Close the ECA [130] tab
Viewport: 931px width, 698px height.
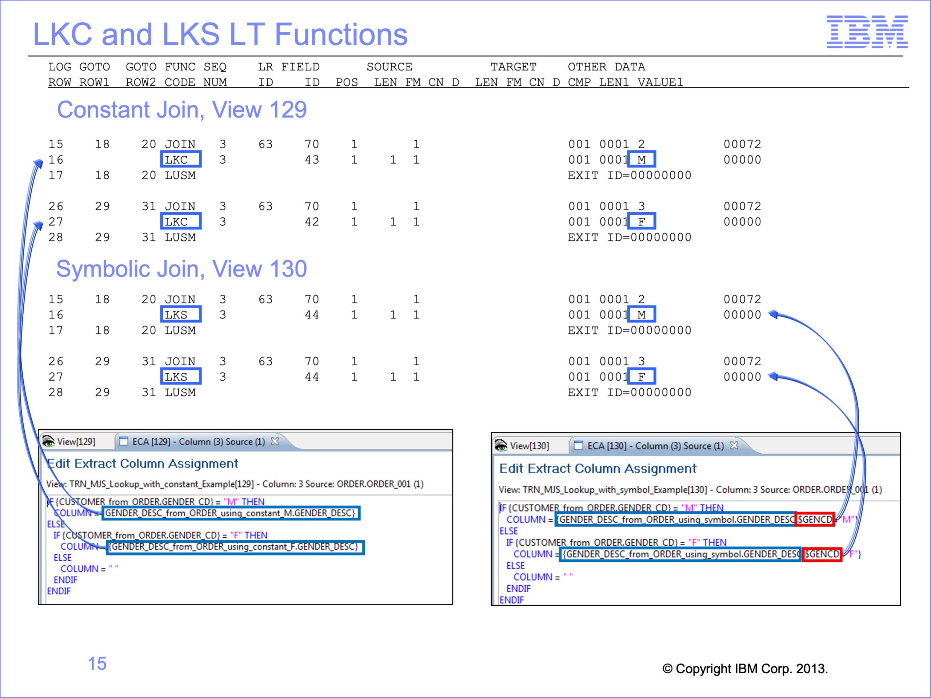pos(734,445)
